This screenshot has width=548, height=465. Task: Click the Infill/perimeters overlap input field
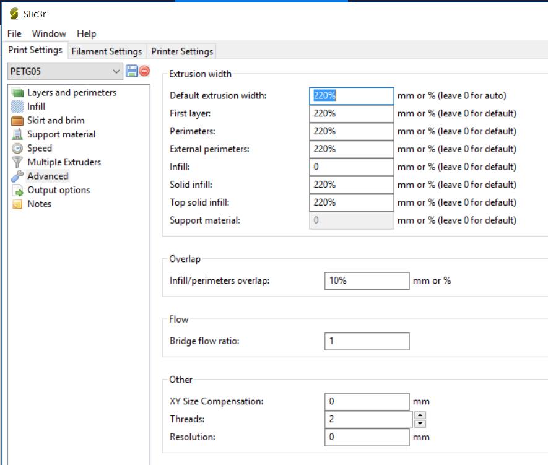pos(367,280)
